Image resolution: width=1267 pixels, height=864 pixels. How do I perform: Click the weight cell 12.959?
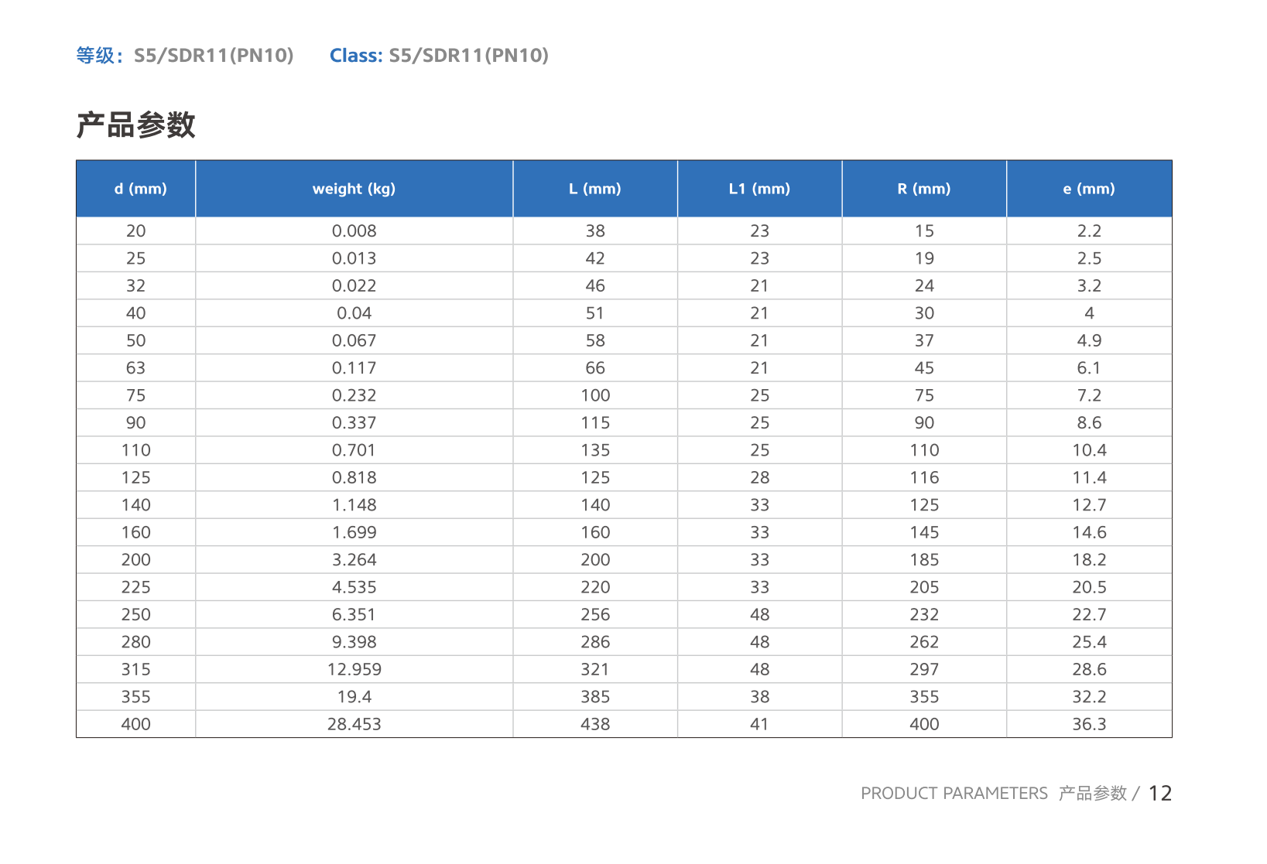(354, 670)
